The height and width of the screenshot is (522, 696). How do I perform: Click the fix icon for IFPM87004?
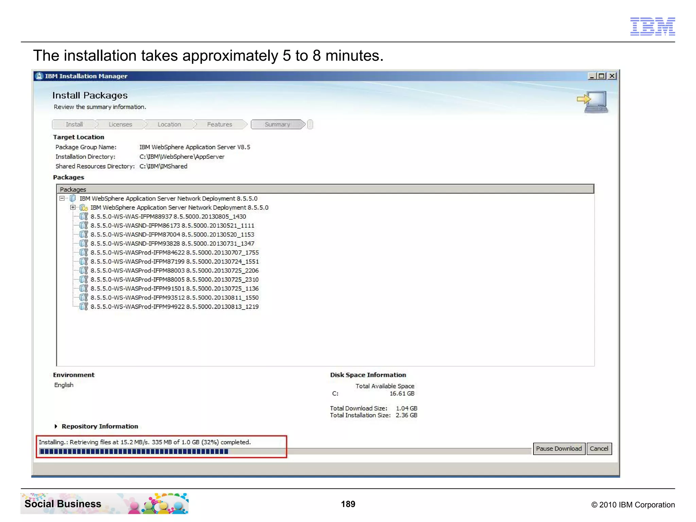pos(84,234)
